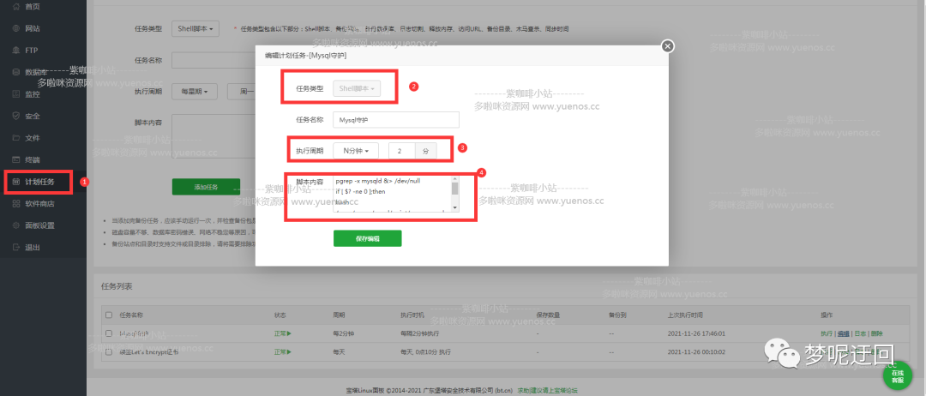This screenshot has width=926, height=396.
Task: Select 计划任务 menu item label
Action: tap(39, 182)
